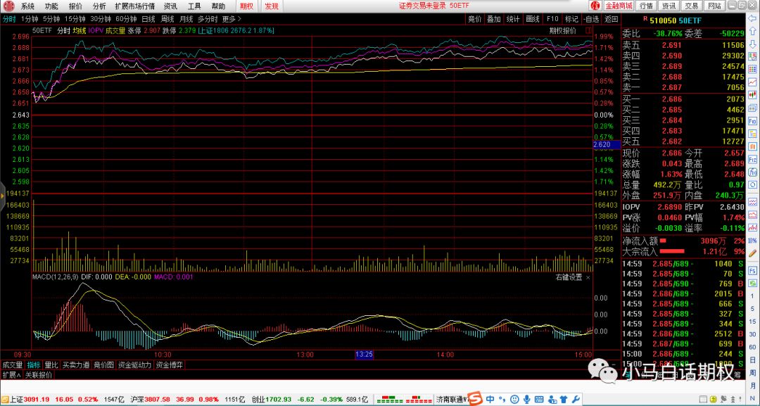
Task: Click the 2.620 price label on axis
Action: click(607, 144)
